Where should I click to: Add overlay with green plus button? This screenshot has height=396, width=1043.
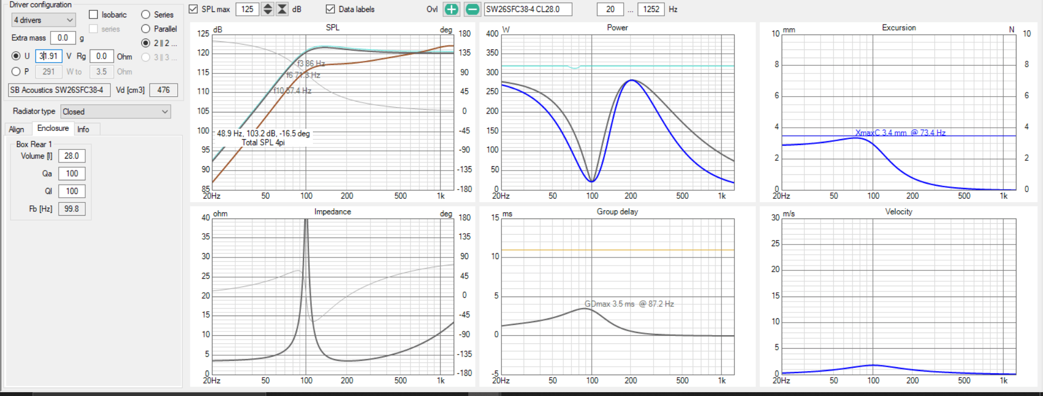(451, 9)
